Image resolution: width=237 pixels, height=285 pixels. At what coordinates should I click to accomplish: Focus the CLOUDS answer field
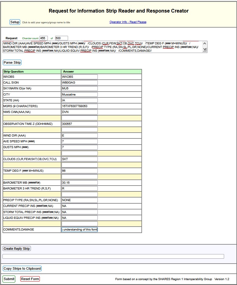click(80, 159)
